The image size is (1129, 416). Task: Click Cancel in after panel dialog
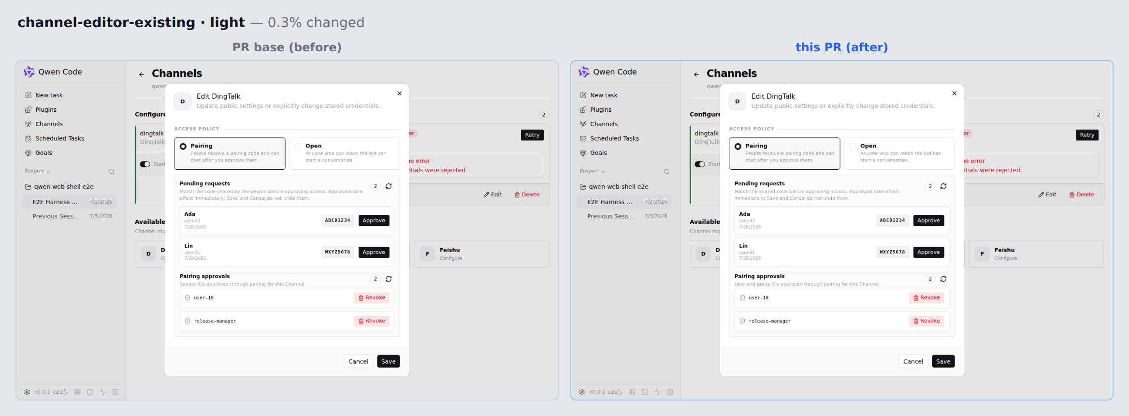913,361
